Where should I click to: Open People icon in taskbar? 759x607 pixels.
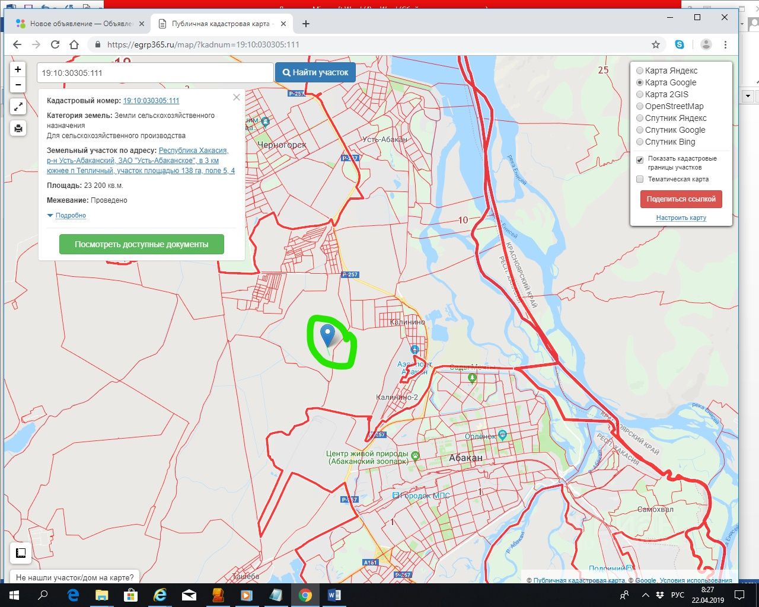click(624, 595)
